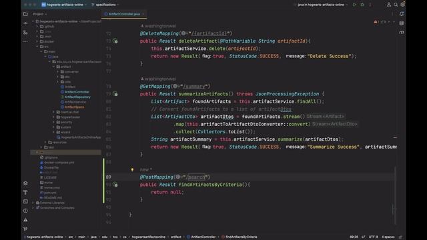Viewport: 427px width, 240px height.
Task: Click gutter icon beside deleteArtifact method
Action: (x=115, y=41)
